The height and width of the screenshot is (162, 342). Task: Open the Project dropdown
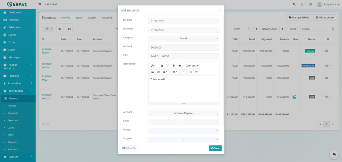[x=184, y=131]
